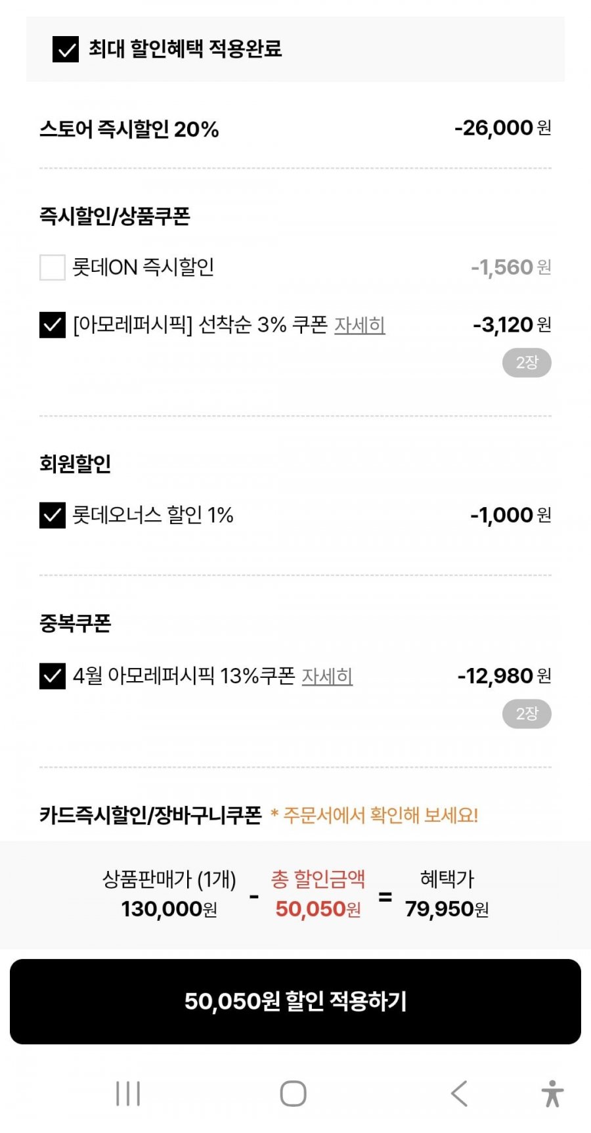This screenshot has width=591, height=1133.
Task: Open the accessibility shortcut icon
Action: [x=552, y=1094]
